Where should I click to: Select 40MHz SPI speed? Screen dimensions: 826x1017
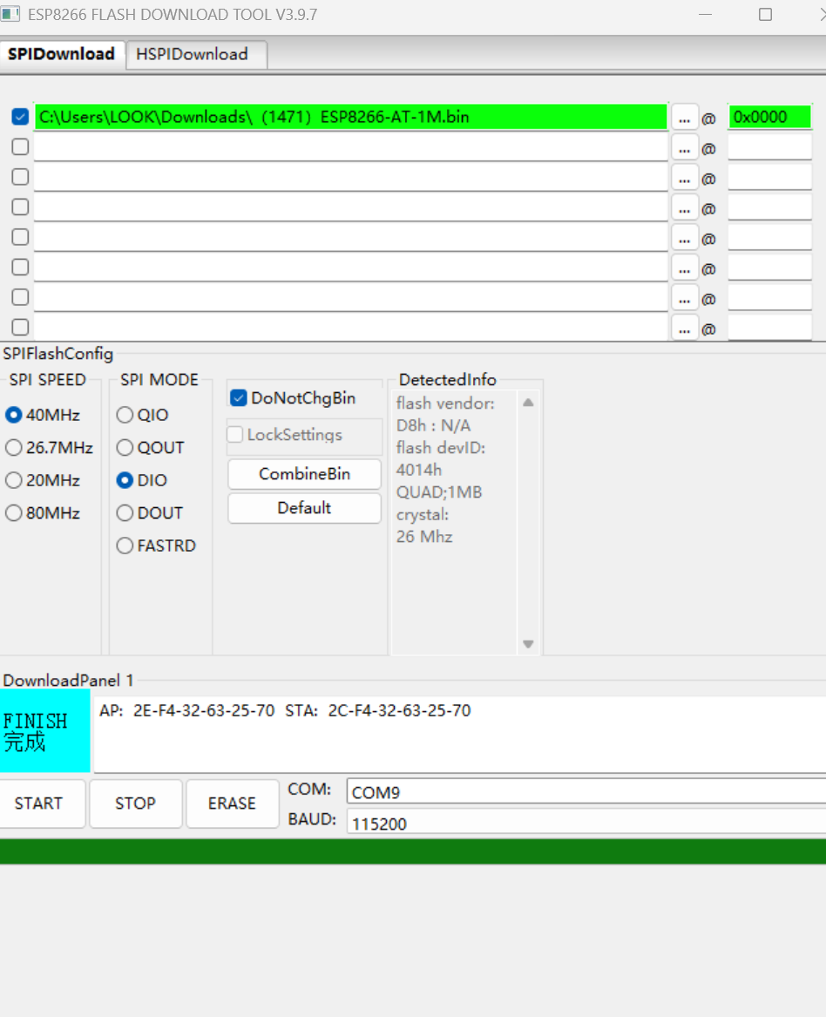pos(42,415)
